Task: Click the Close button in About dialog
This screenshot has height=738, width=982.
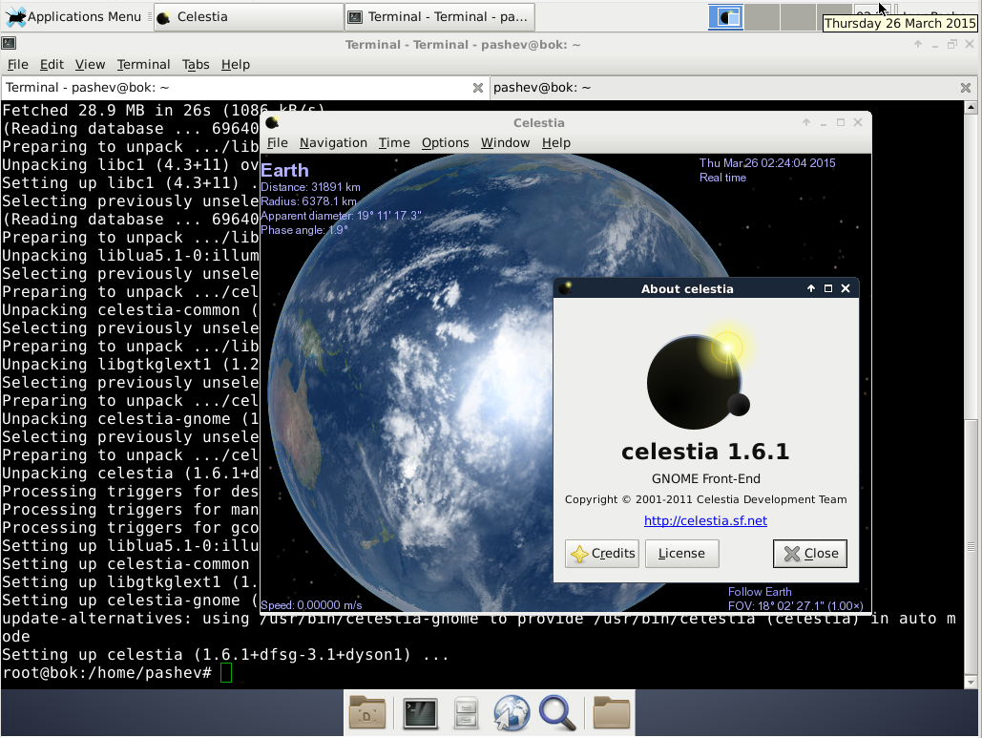Action: 810,554
